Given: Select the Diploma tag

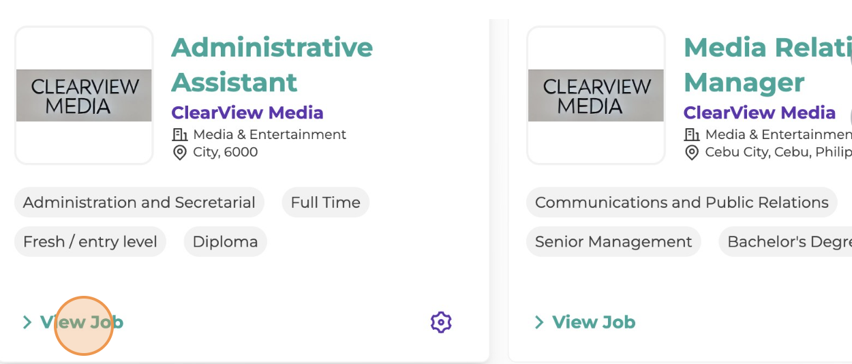Looking at the screenshot, I should click(x=225, y=242).
